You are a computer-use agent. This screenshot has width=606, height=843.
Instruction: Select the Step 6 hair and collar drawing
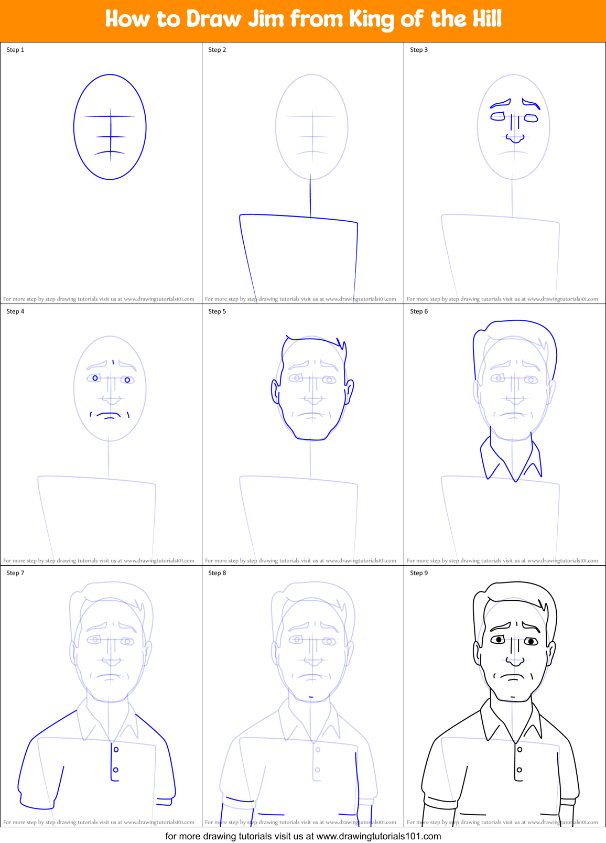click(515, 401)
